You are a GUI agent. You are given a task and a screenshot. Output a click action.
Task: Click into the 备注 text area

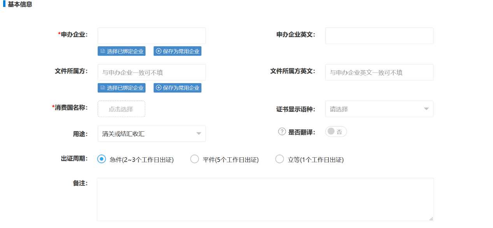(x=265, y=199)
